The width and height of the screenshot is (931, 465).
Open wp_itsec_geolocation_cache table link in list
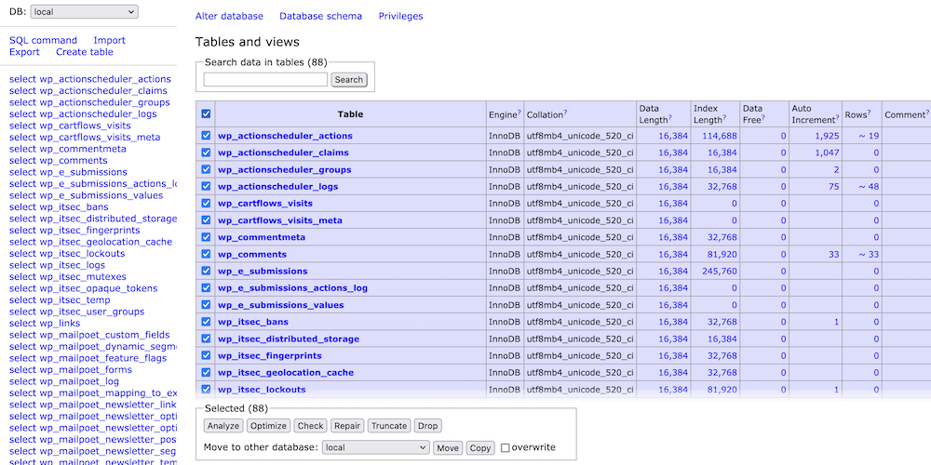click(286, 373)
